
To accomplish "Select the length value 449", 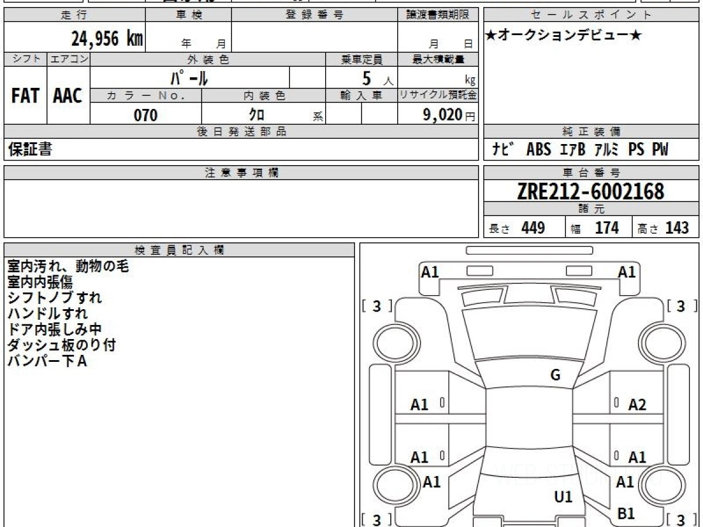I will tap(533, 228).
